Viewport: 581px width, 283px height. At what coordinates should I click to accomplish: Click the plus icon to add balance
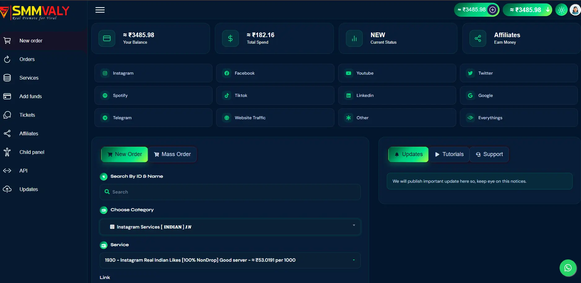(492, 10)
